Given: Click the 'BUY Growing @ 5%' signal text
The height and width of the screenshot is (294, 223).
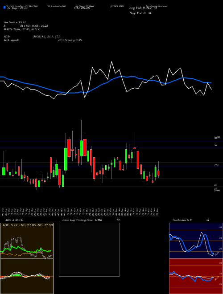Looking at the screenshot, I should pyautogui.click(x=70, y=40).
